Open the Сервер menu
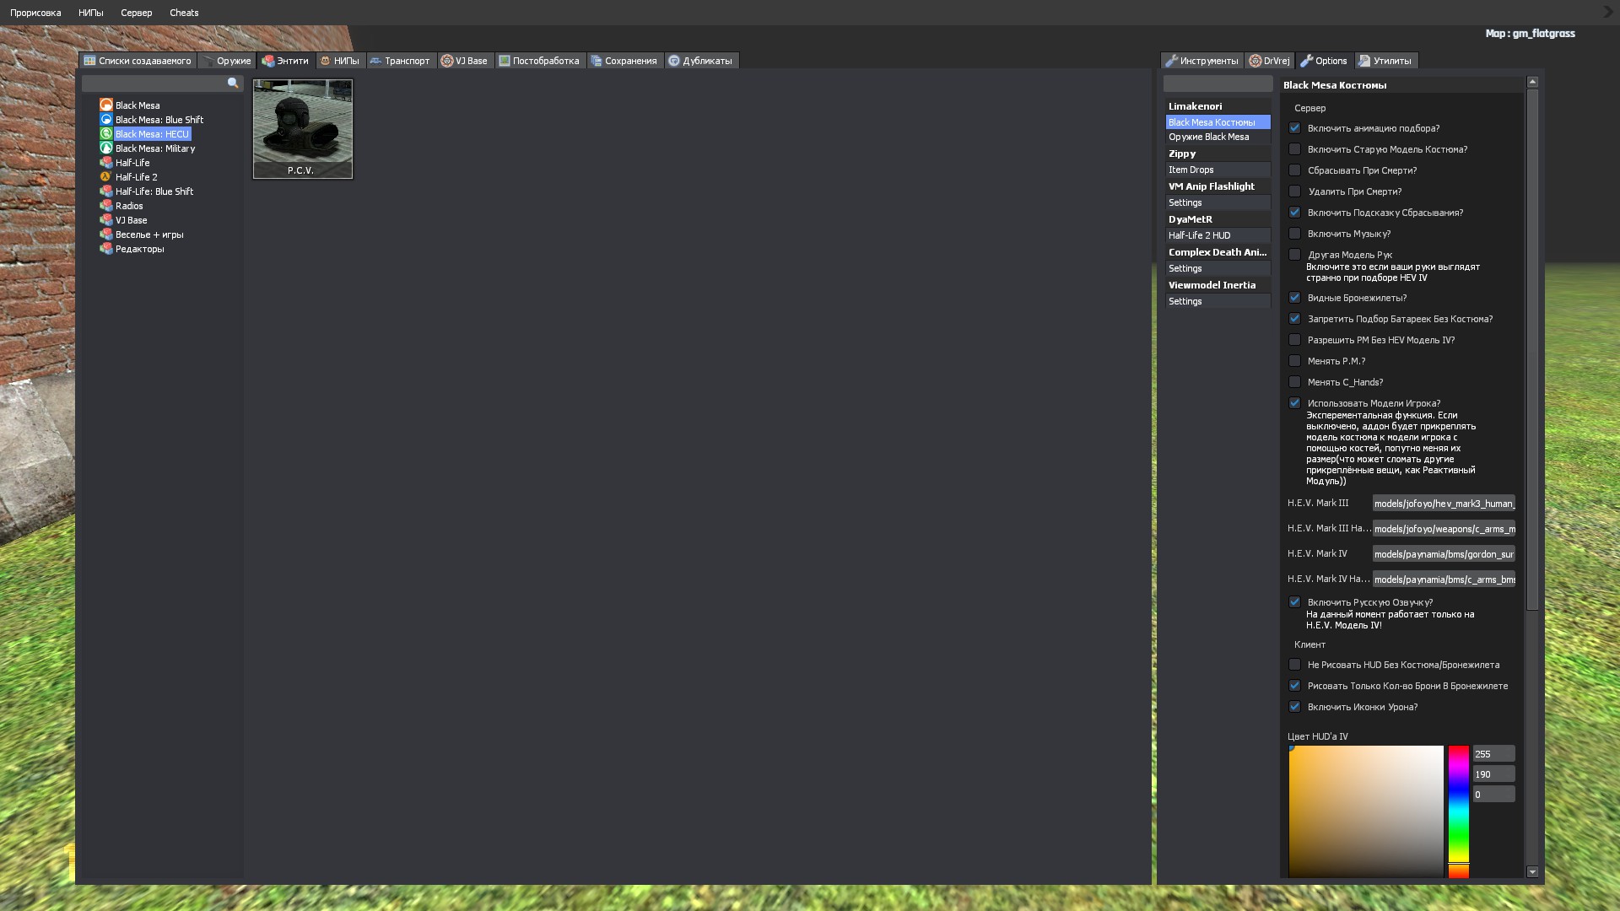Viewport: 1620px width, 911px height. click(x=136, y=13)
